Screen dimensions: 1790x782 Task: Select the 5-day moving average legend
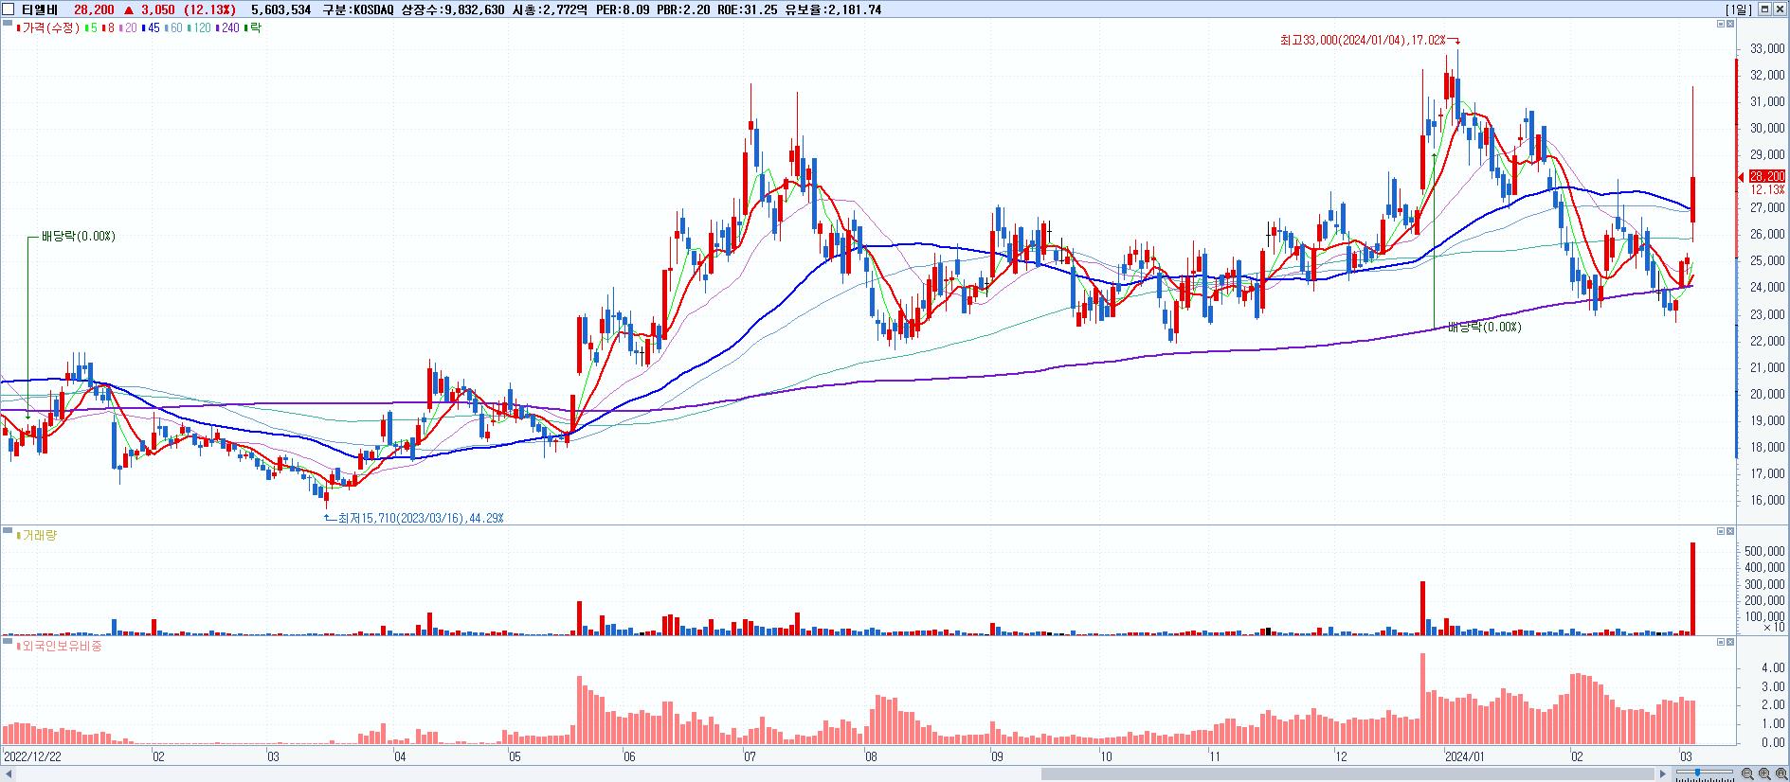point(91,28)
